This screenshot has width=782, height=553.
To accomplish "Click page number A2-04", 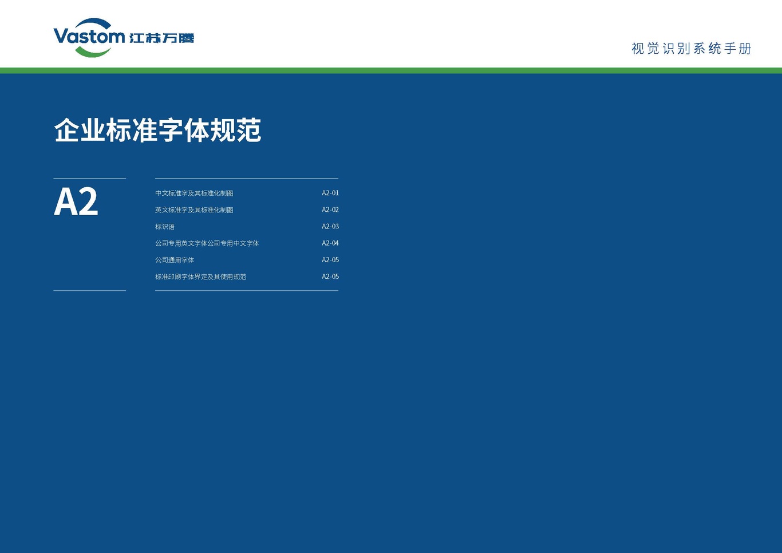I will 330,243.
